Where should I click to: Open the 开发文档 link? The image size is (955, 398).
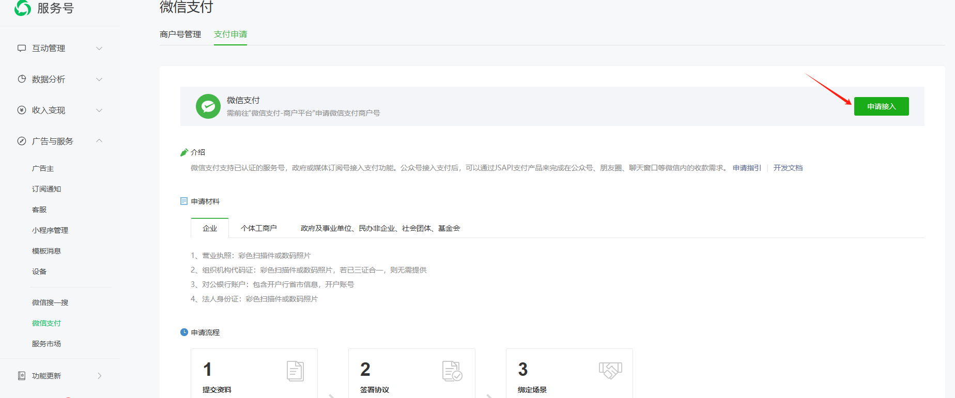click(788, 168)
